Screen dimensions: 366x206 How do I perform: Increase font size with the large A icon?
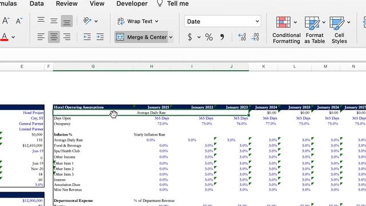point(6,21)
